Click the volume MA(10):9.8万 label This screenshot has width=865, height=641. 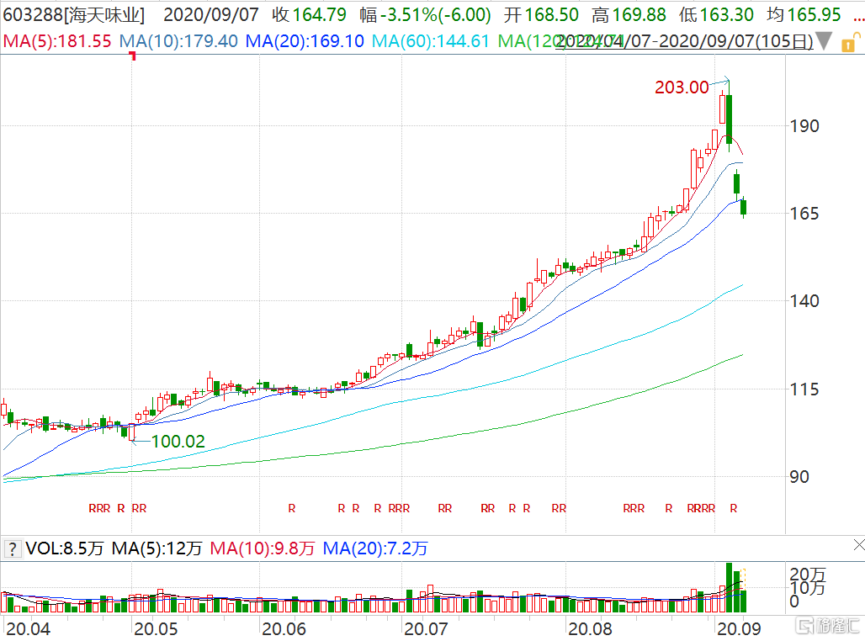(263, 548)
